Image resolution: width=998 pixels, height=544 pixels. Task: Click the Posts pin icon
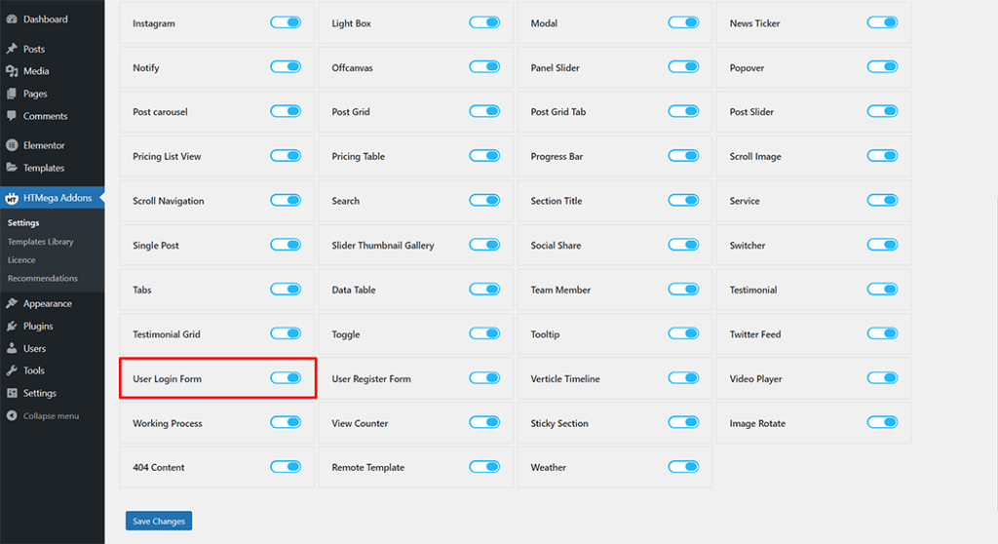click(12, 49)
